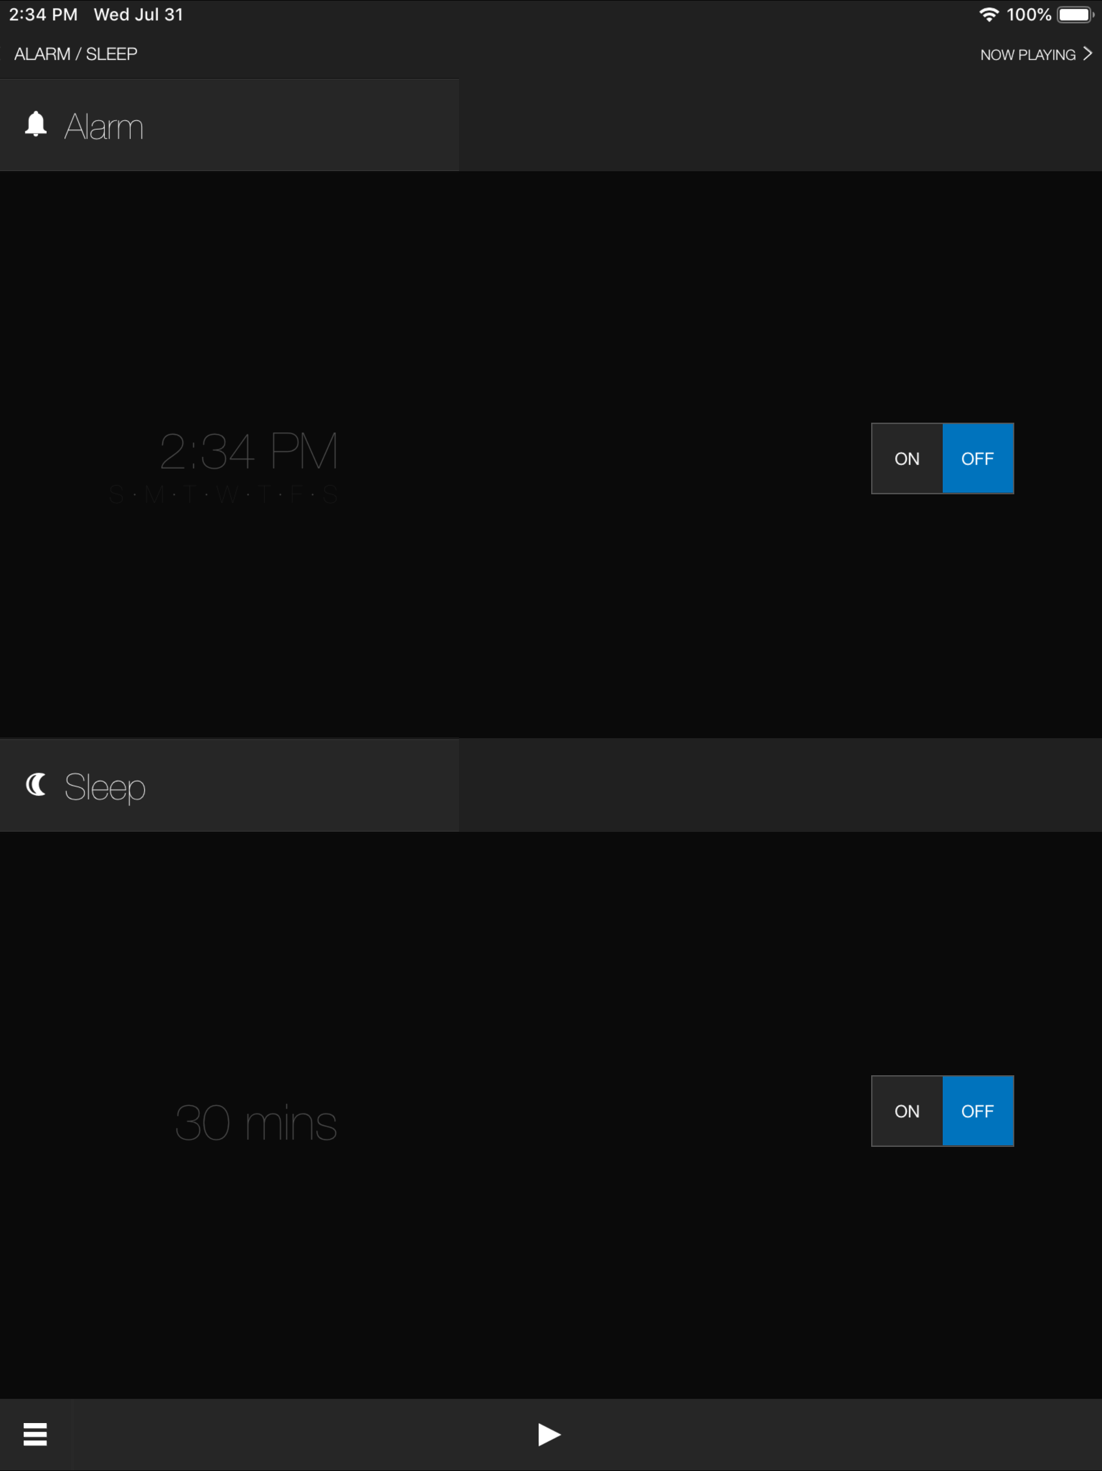Tap the Wi-Fi status icon
Viewport: 1102px width, 1471px height.
[x=989, y=15]
